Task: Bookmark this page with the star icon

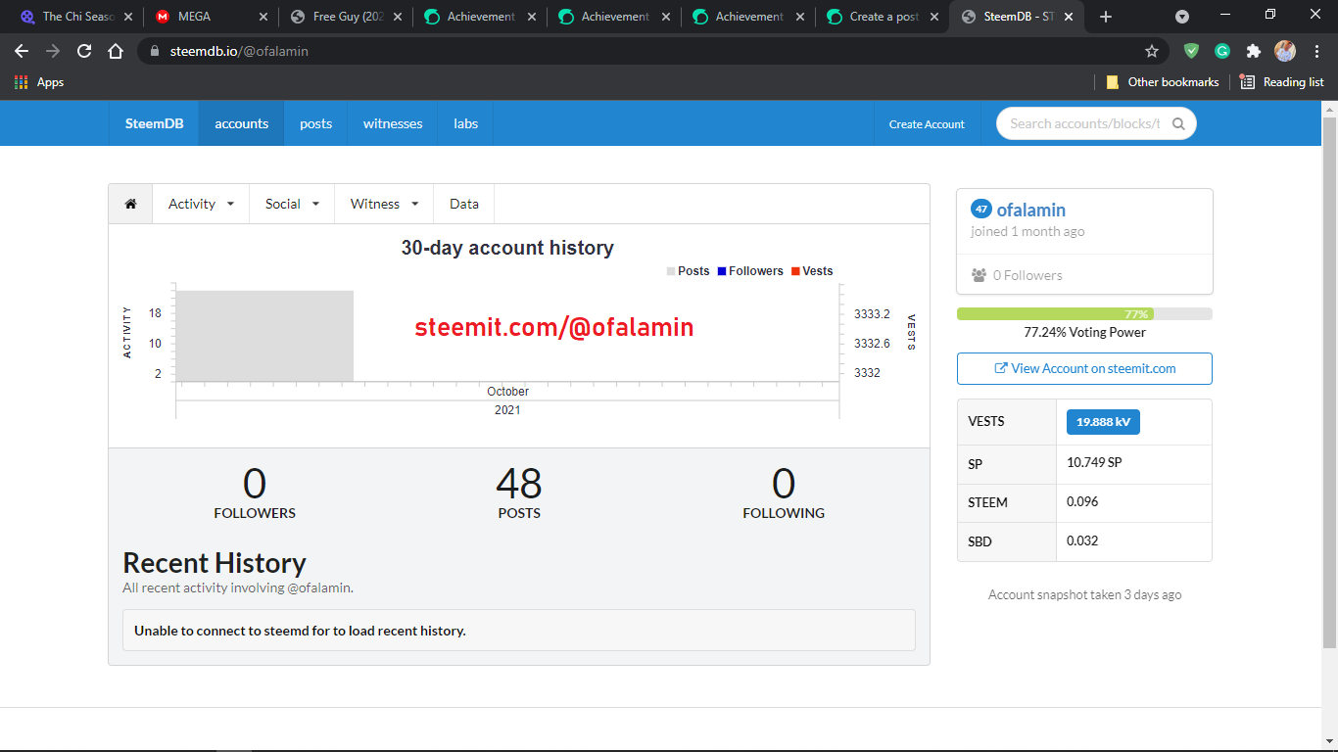Action: (x=1152, y=51)
